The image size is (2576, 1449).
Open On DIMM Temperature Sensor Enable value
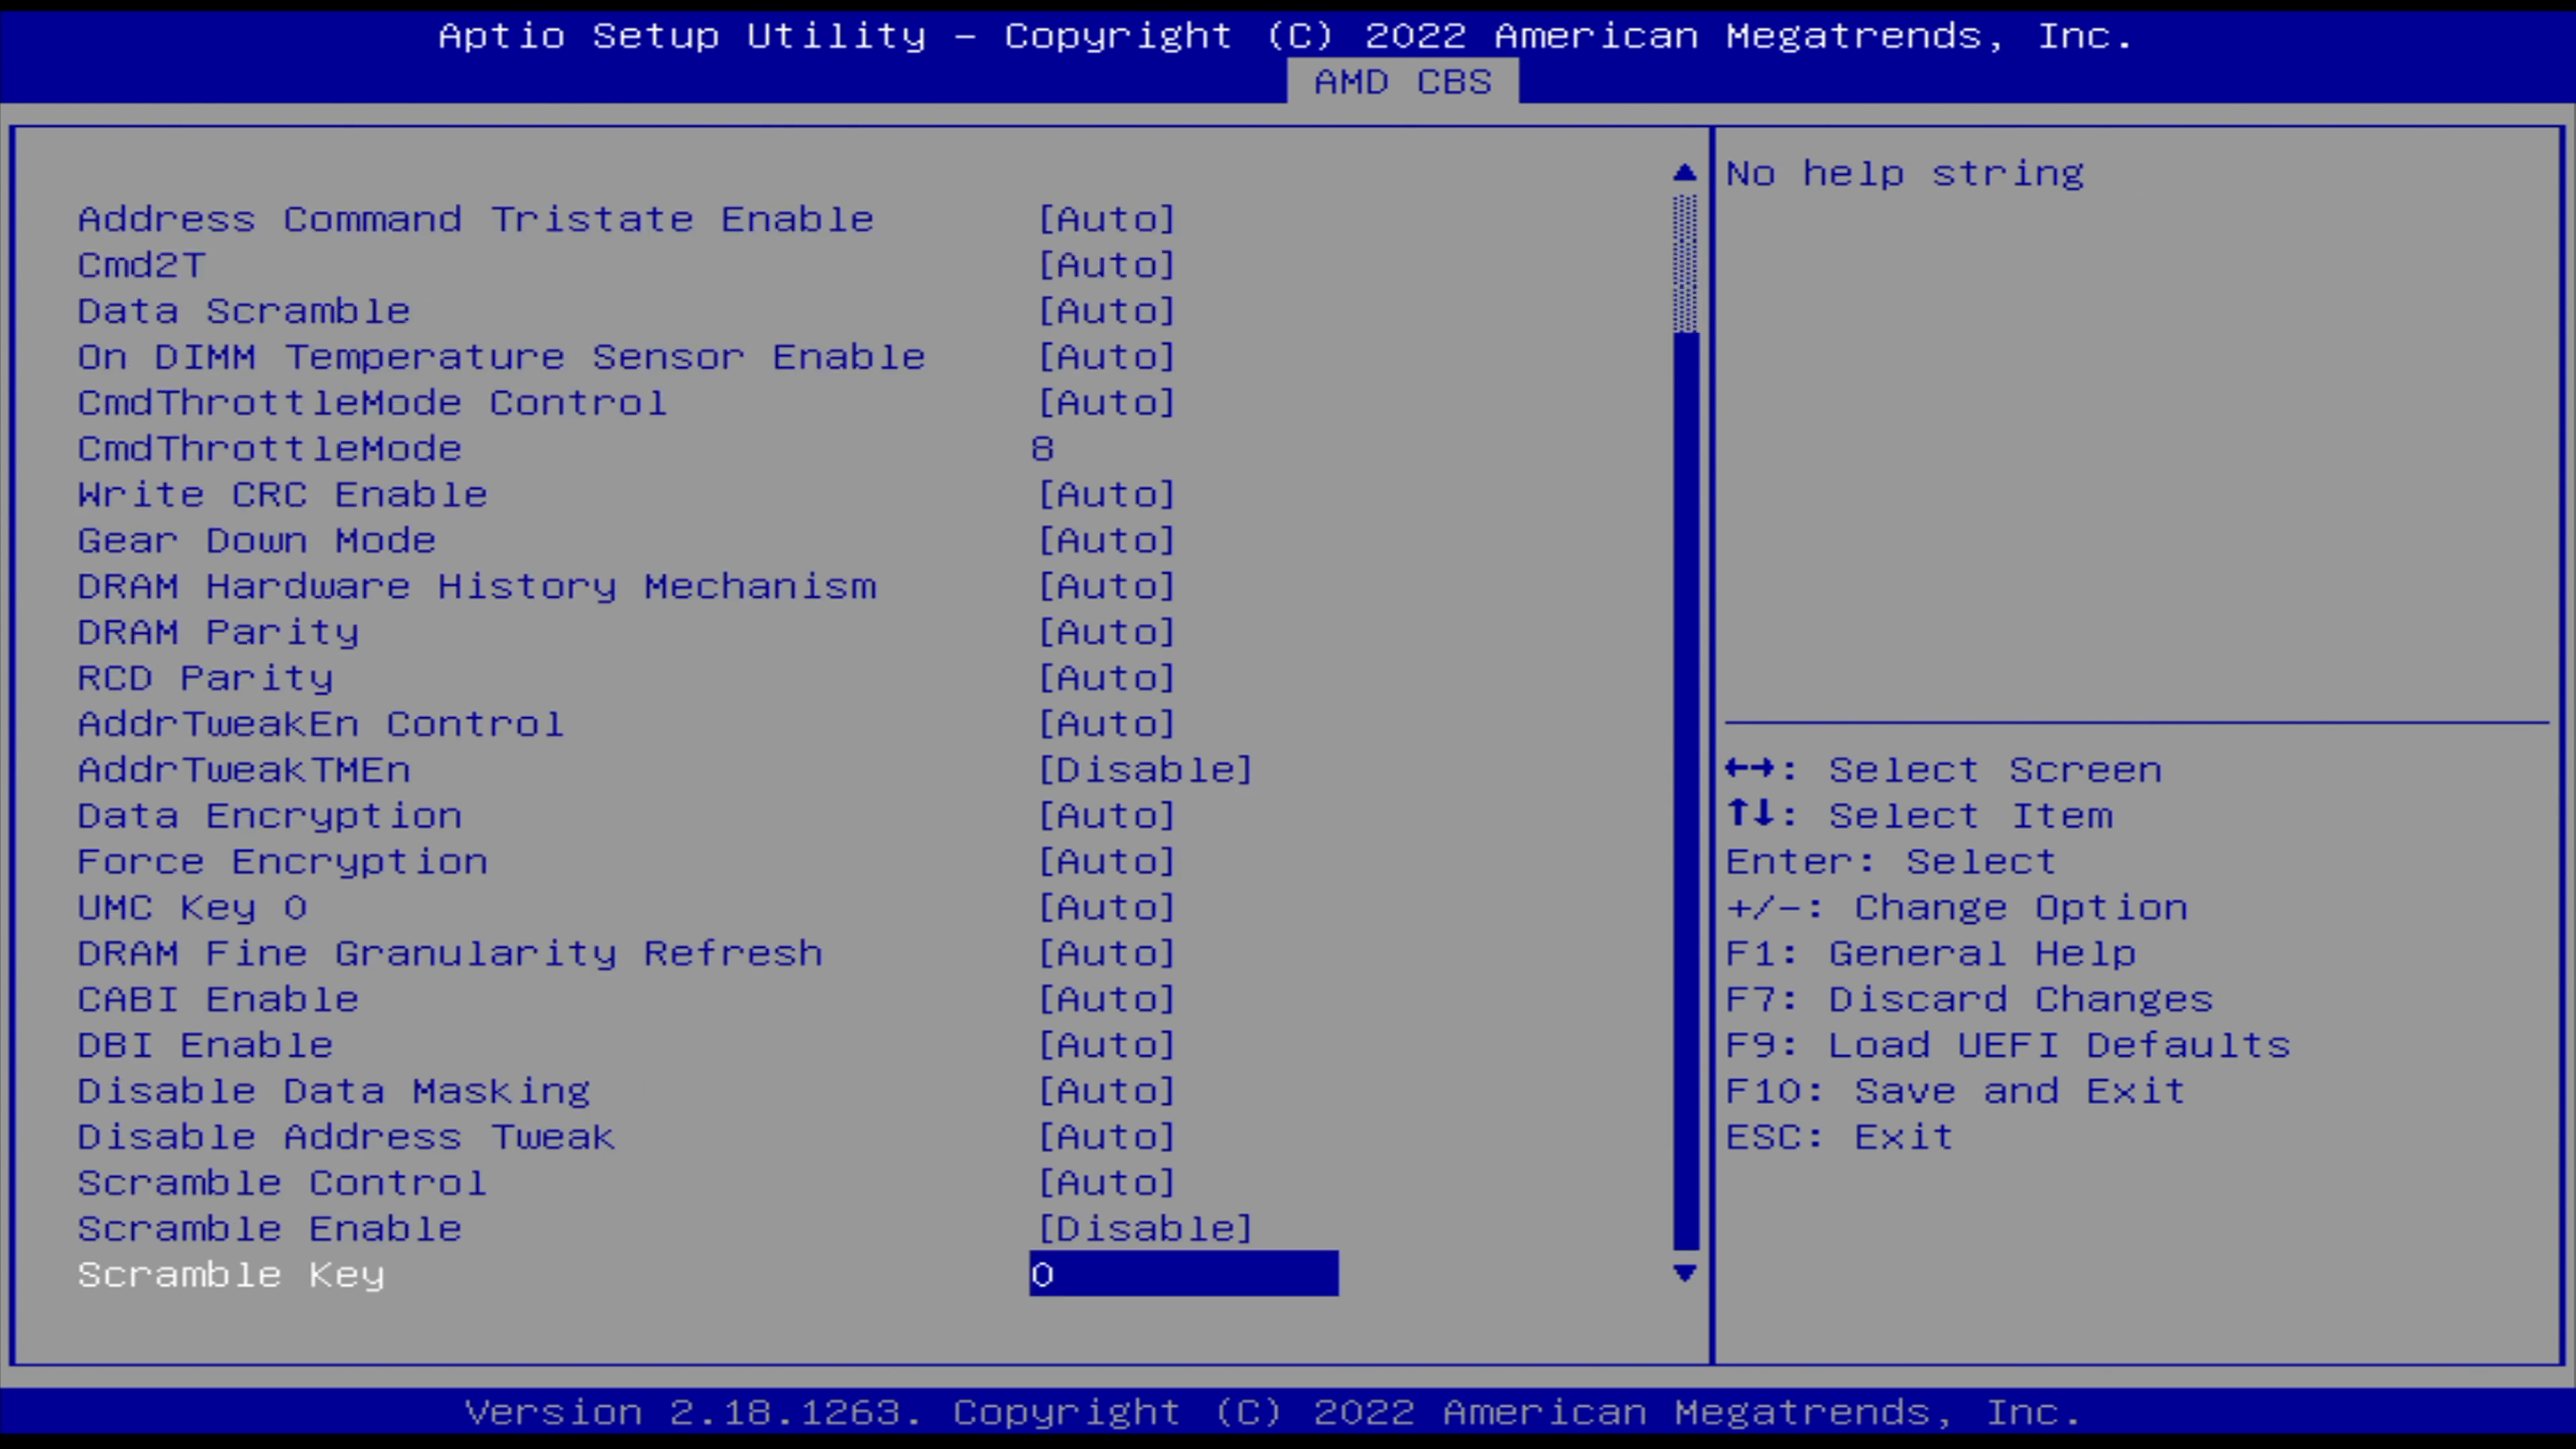(1106, 357)
